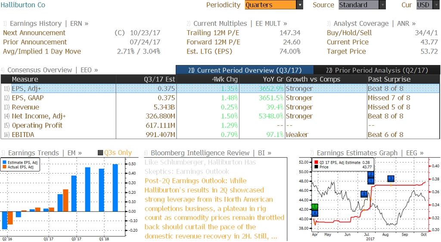Click blue Estimate EPS, Adj legend swatch
The height and width of the screenshot is (242, 441).
pyautogui.click(x=4, y=162)
